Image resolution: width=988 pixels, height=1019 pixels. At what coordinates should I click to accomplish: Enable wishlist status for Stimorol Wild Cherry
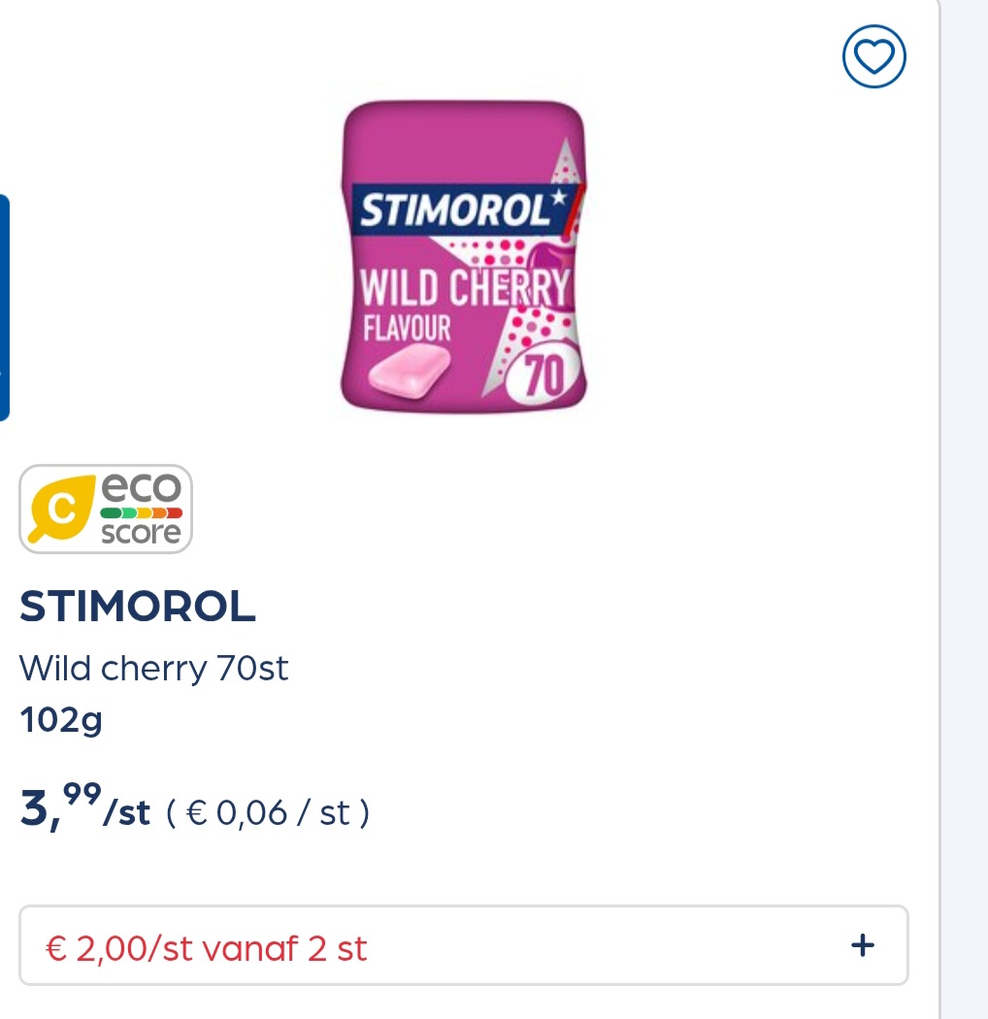coord(873,56)
